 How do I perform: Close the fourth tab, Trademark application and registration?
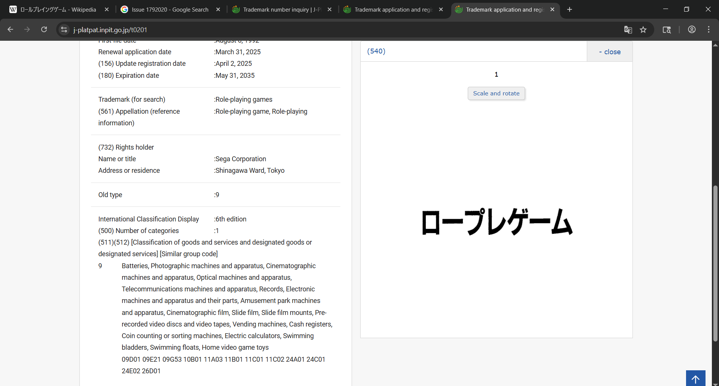[441, 9]
